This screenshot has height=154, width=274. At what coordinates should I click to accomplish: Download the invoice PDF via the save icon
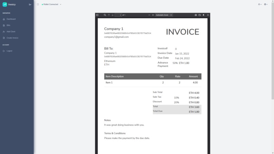(200, 15)
